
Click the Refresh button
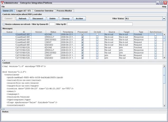pos(22,19)
